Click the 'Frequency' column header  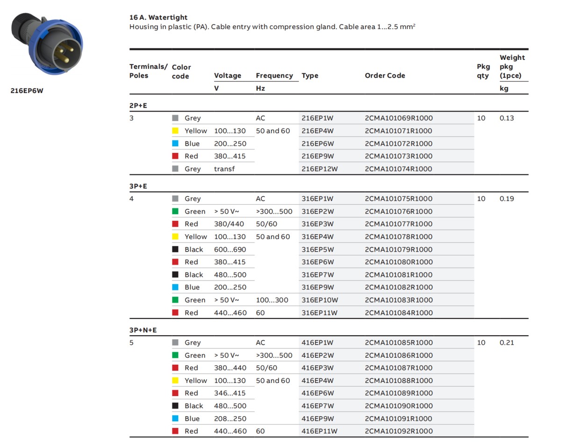click(x=274, y=75)
